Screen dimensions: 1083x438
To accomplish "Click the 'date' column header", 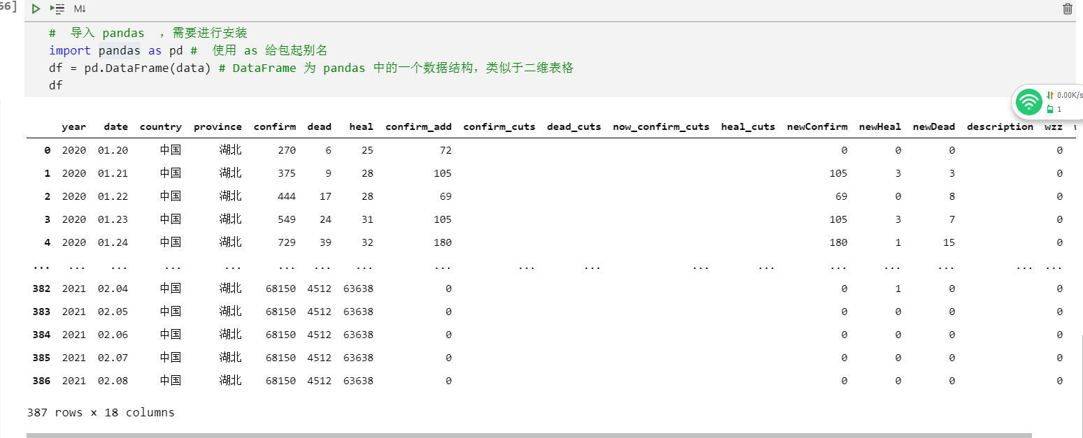I will click(116, 126).
